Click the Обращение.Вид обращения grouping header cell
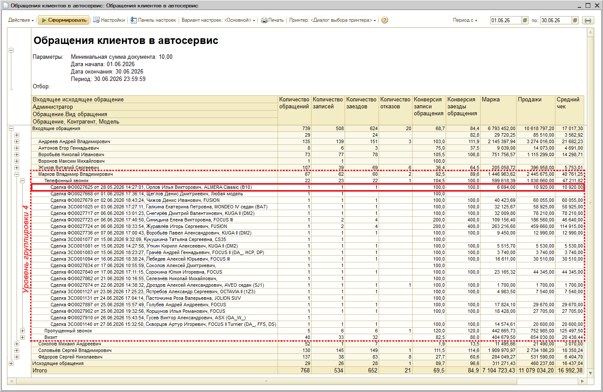603x392 pixels. [x=155, y=114]
